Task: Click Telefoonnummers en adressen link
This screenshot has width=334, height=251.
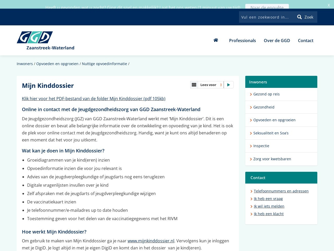Action: tap(281, 191)
